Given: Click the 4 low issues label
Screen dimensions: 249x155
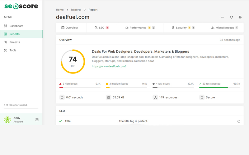Looking at the screenshot, I should (x=162, y=84).
